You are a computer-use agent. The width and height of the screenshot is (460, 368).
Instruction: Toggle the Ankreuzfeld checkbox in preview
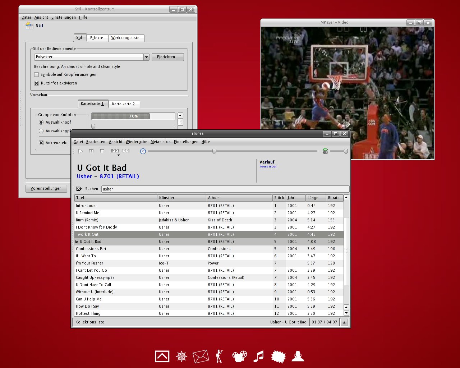pos(41,143)
